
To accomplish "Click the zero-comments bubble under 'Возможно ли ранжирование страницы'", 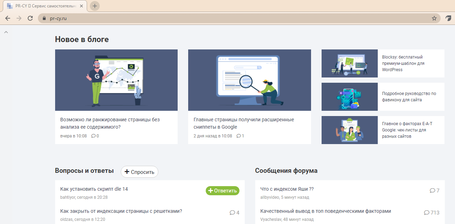I will pos(94,136).
